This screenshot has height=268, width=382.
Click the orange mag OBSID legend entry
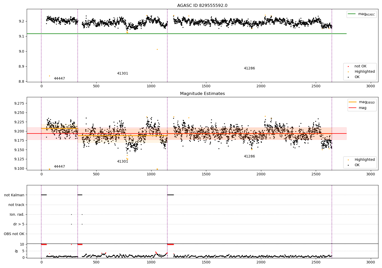tap(362, 102)
